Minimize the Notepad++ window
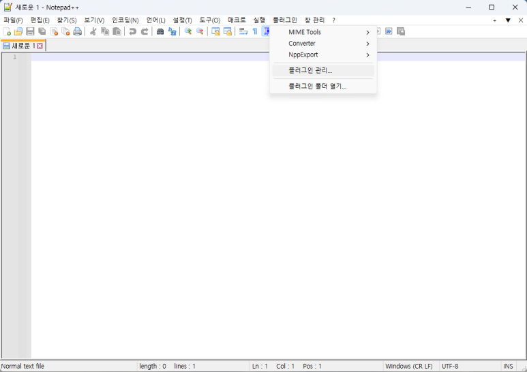Image resolution: width=527 pixels, height=372 pixels. tap(468, 7)
